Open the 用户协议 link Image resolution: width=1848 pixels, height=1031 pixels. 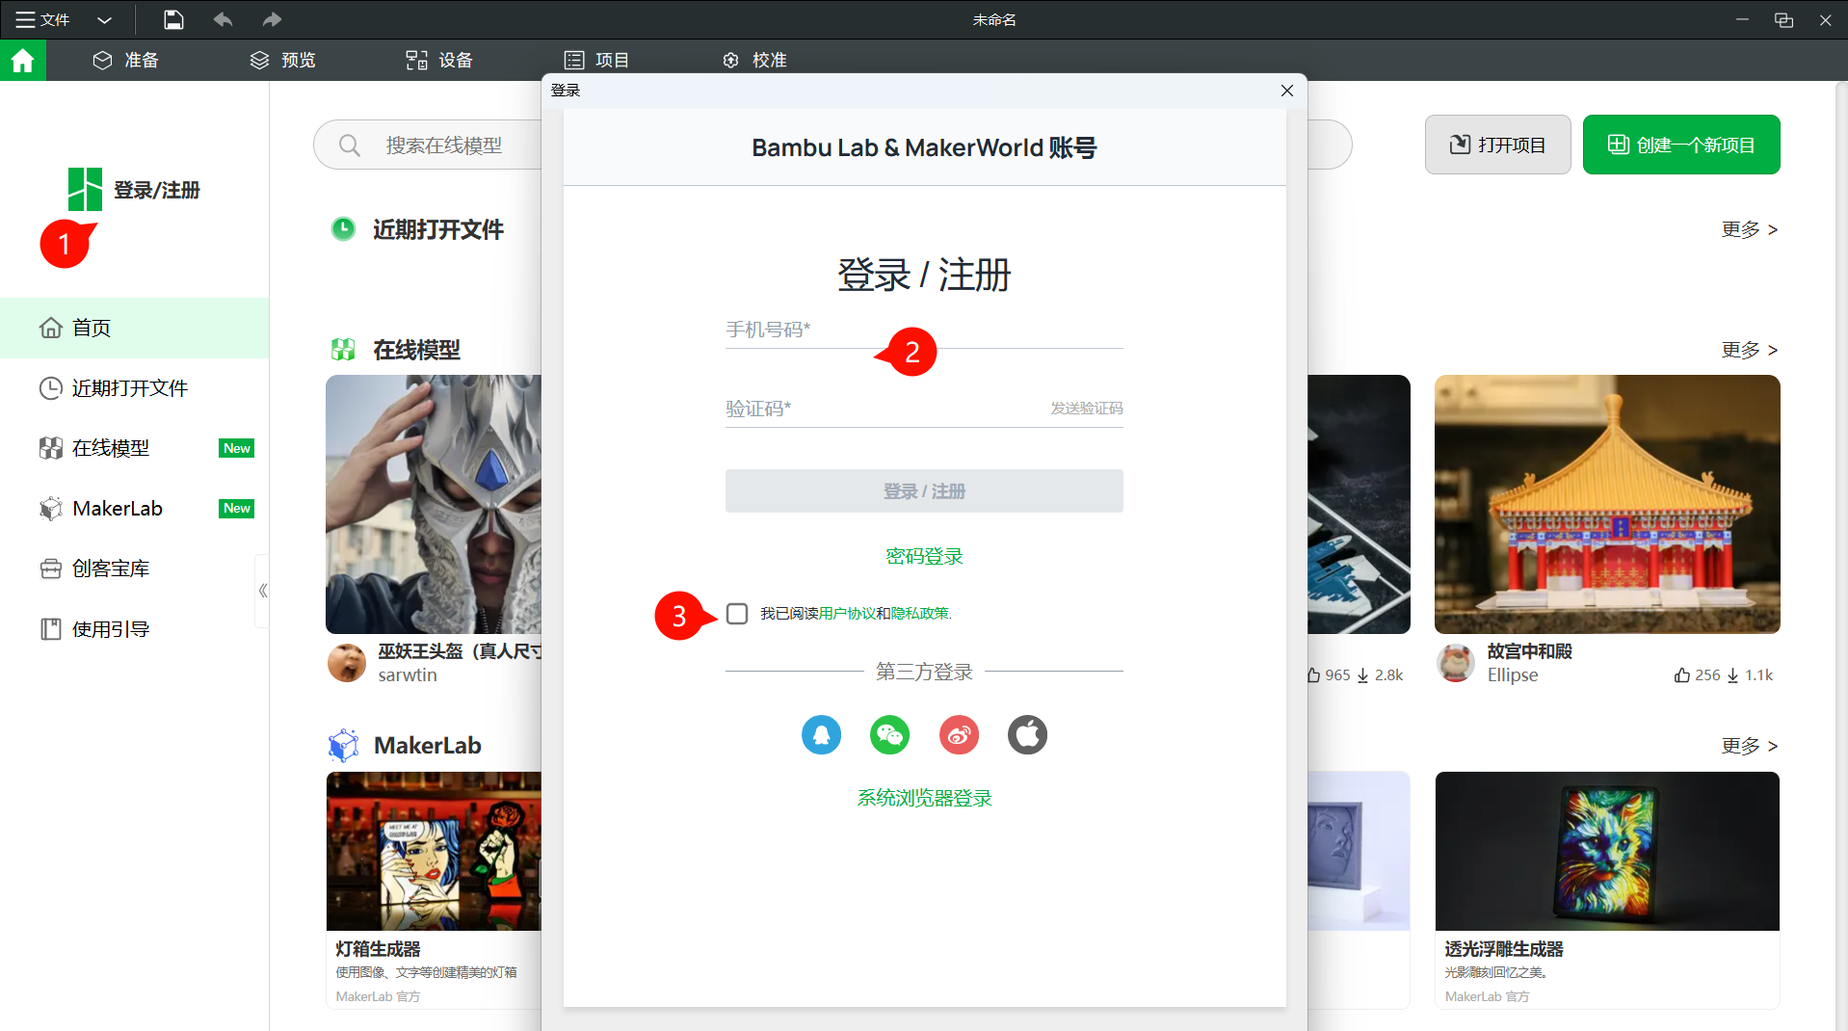847,614
